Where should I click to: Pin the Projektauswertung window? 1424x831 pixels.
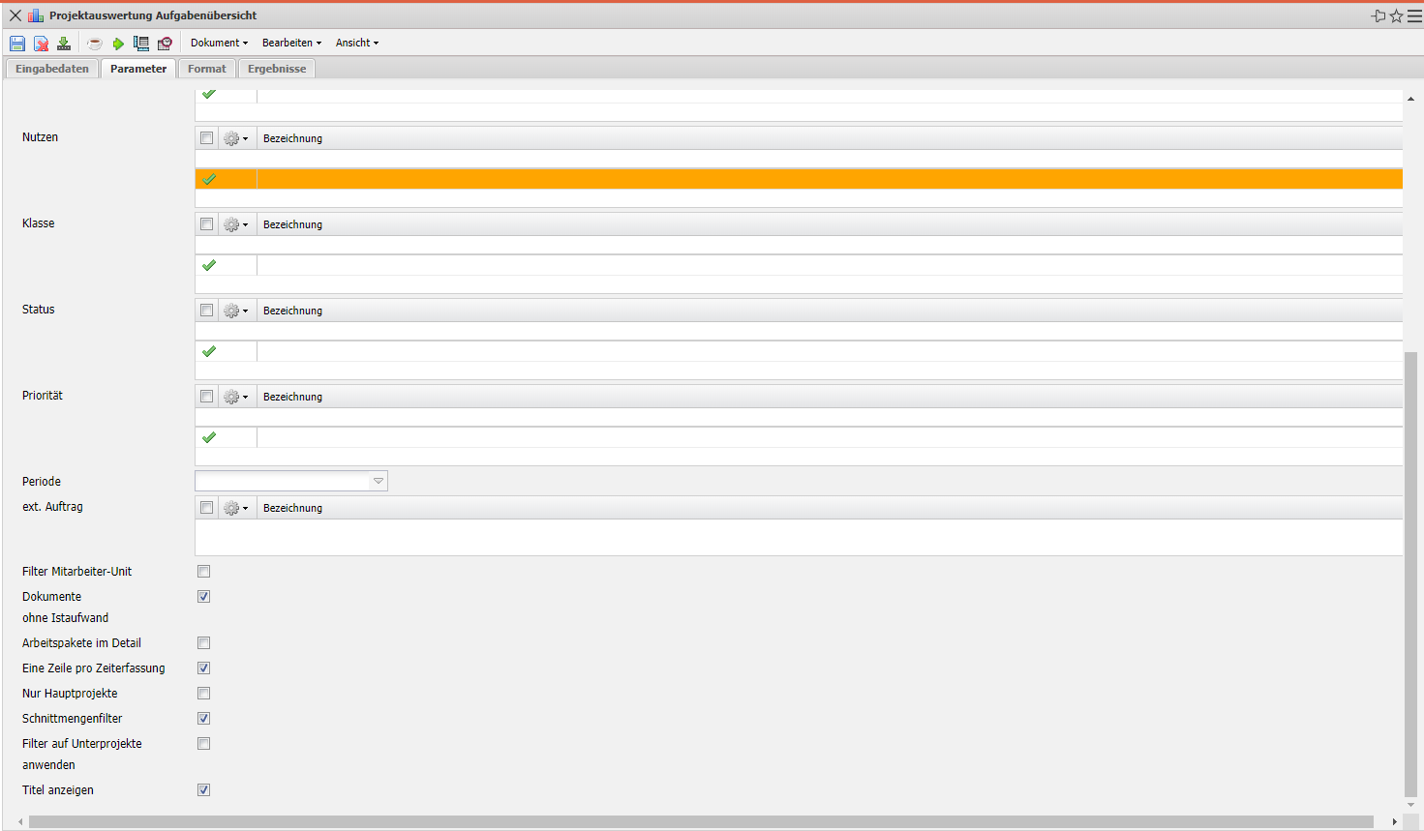click(x=1379, y=15)
